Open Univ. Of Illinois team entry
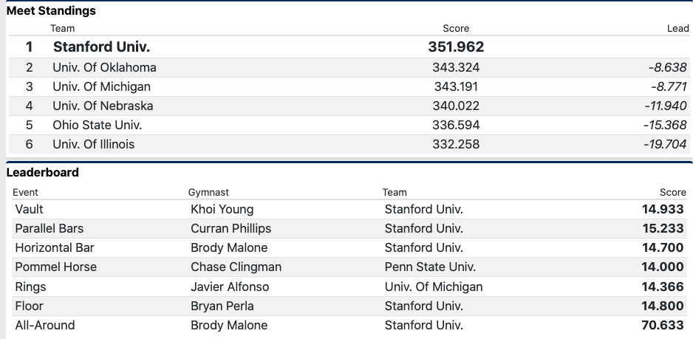This screenshot has width=693, height=339. pos(94,144)
